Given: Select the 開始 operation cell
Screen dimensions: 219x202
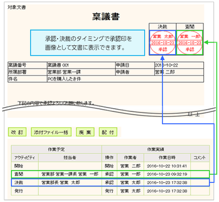Looking at the screenshot, I should (x=109, y=166).
